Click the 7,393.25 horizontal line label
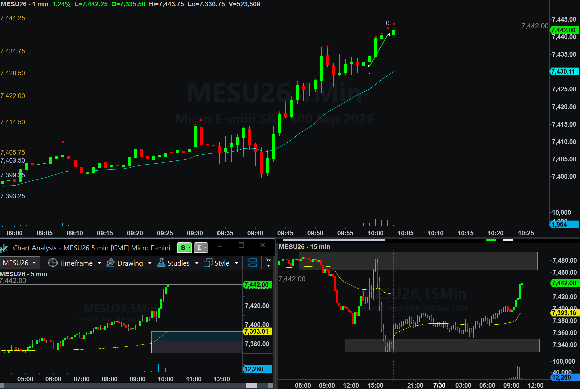The image size is (580, 389). [x=13, y=196]
